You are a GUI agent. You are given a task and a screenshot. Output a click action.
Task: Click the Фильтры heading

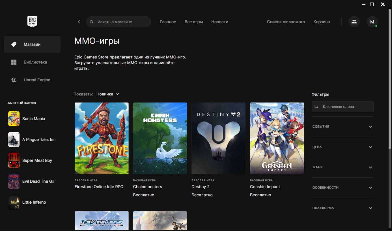(x=320, y=94)
